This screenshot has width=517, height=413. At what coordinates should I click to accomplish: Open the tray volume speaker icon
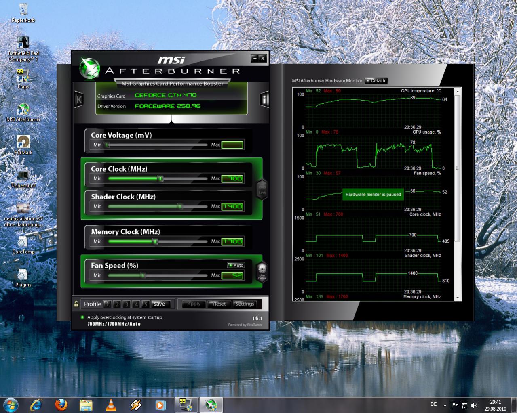[x=474, y=405]
